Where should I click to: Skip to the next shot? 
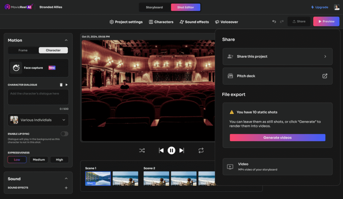tap(182, 151)
